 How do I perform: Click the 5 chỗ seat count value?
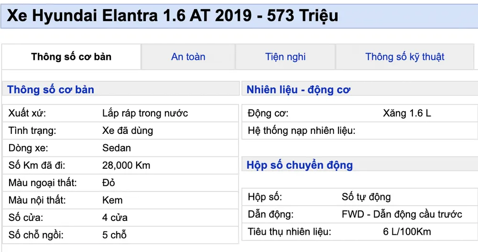coord(114,235)
